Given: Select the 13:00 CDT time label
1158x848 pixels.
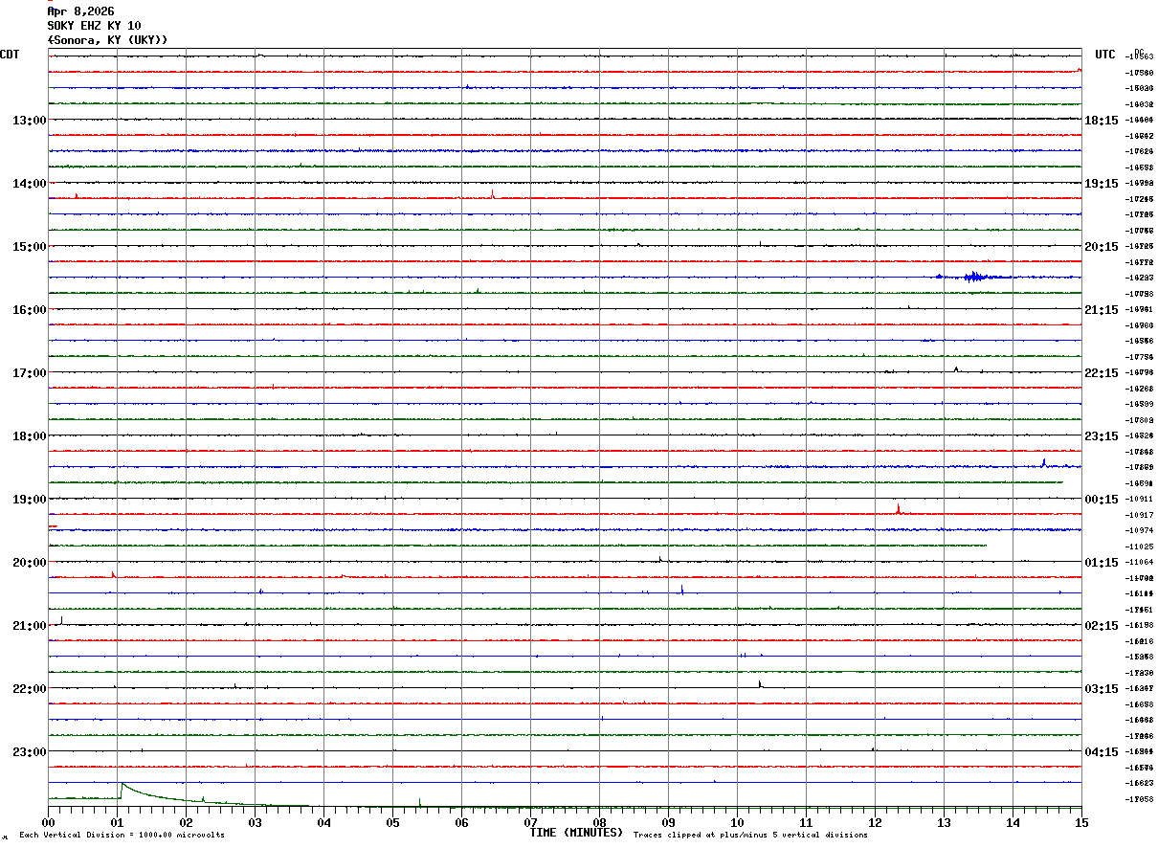Looking at the screenshot, I should point(29,121).
